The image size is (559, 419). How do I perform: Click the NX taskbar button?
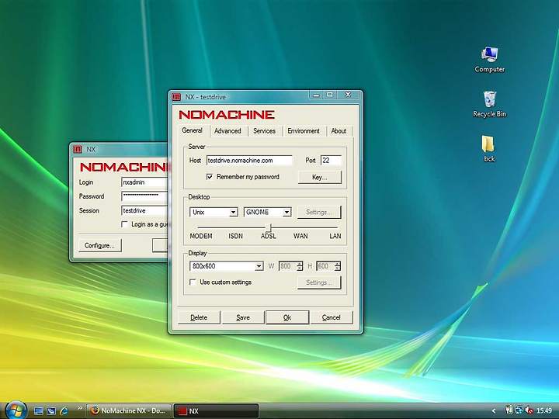pos(216,410)
